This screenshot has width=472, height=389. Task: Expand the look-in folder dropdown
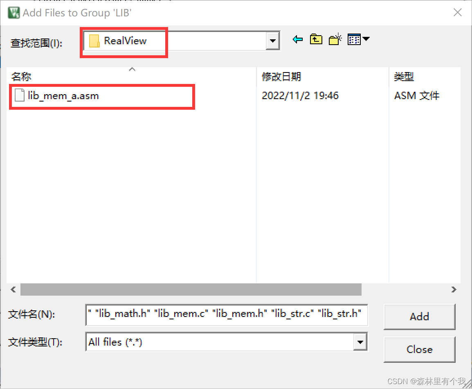tap(273, 41)
